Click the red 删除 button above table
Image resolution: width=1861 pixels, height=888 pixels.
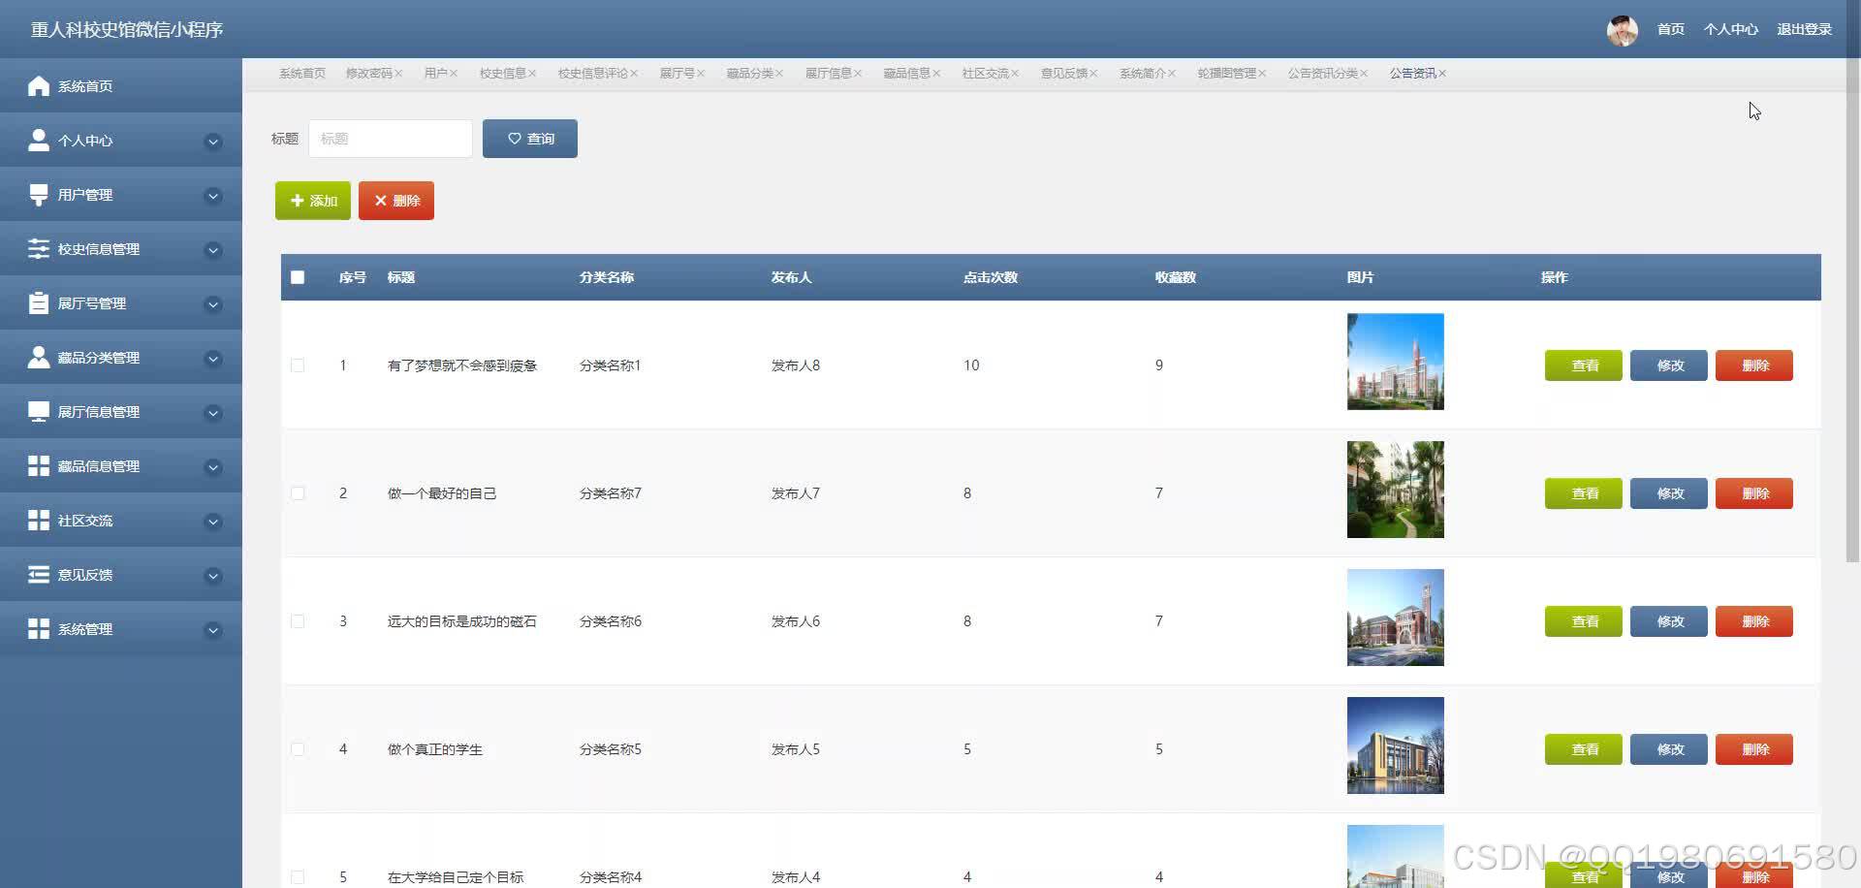point(396,201)
